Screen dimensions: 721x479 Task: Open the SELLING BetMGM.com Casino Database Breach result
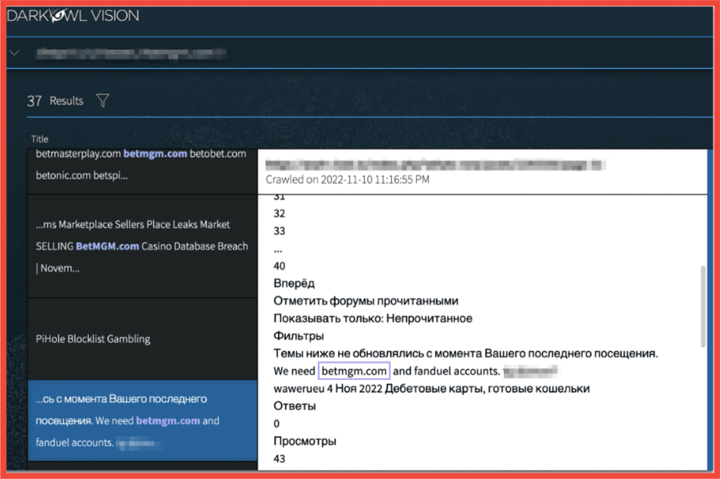[x=142, y=247]
